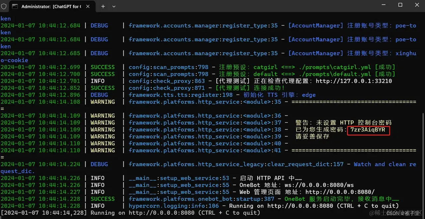Click __main__:setup_web_service:53 source label

coord(179,178)
